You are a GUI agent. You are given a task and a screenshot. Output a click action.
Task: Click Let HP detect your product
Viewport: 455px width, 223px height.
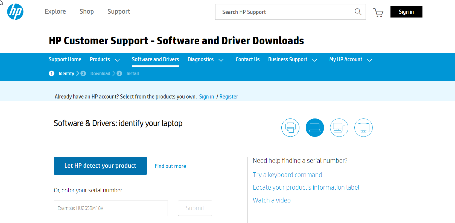click(100, 166)
